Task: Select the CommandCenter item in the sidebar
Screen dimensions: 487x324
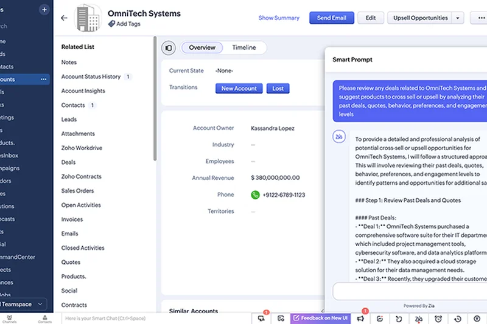Action: [18, 257]
